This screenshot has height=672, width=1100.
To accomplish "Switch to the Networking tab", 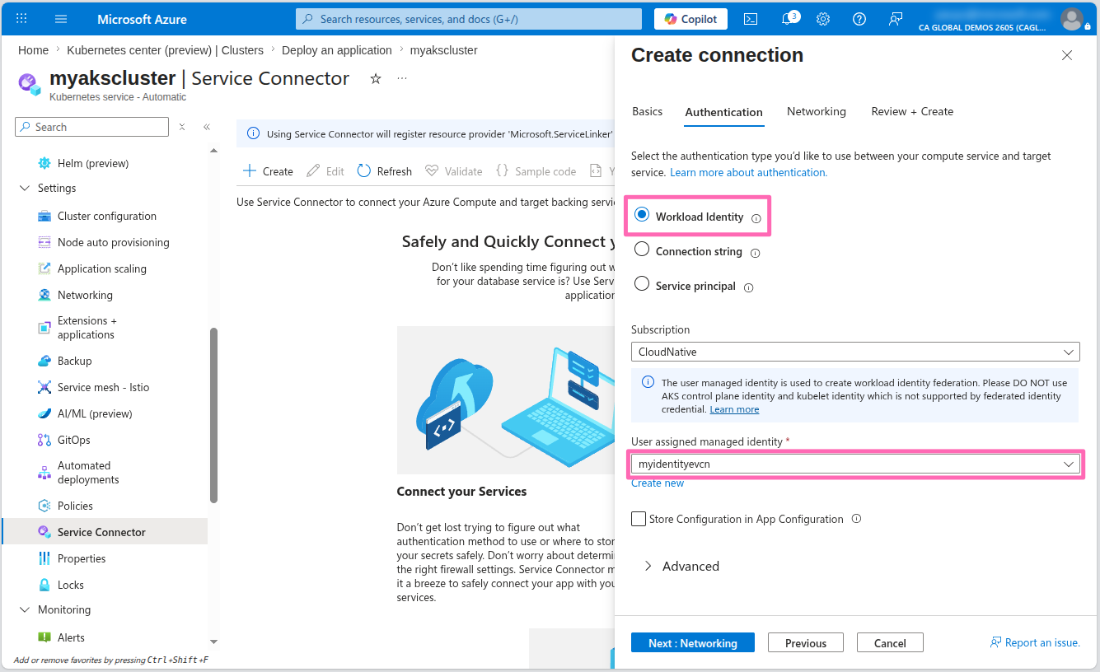I will 817,111.
